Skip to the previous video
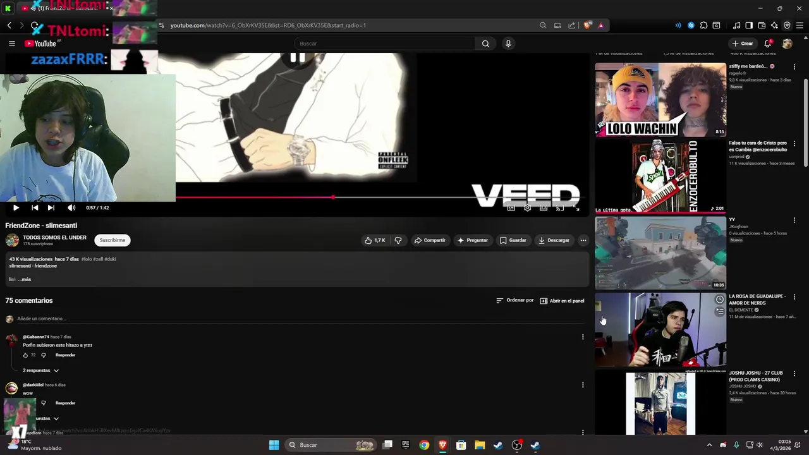809x455 pixels. click(x=35, y=207)
